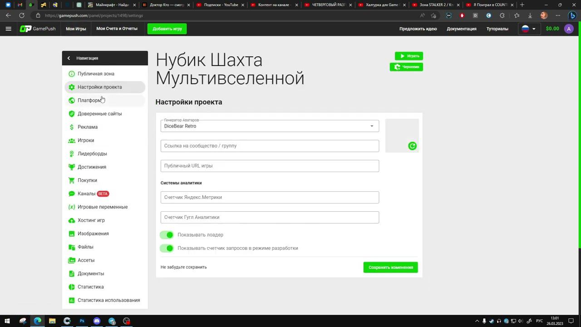Click the cloud upload icon for Хостинг игр
This screenshot has height=327, width=581.
[71, 220]
